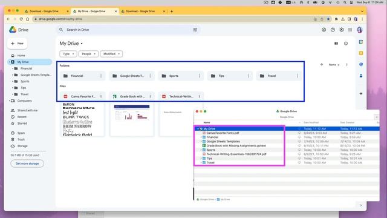This screenshot has width=387, height=218.
Task: Open Contacts in the Drive side panel
Action: pos(361,76)
